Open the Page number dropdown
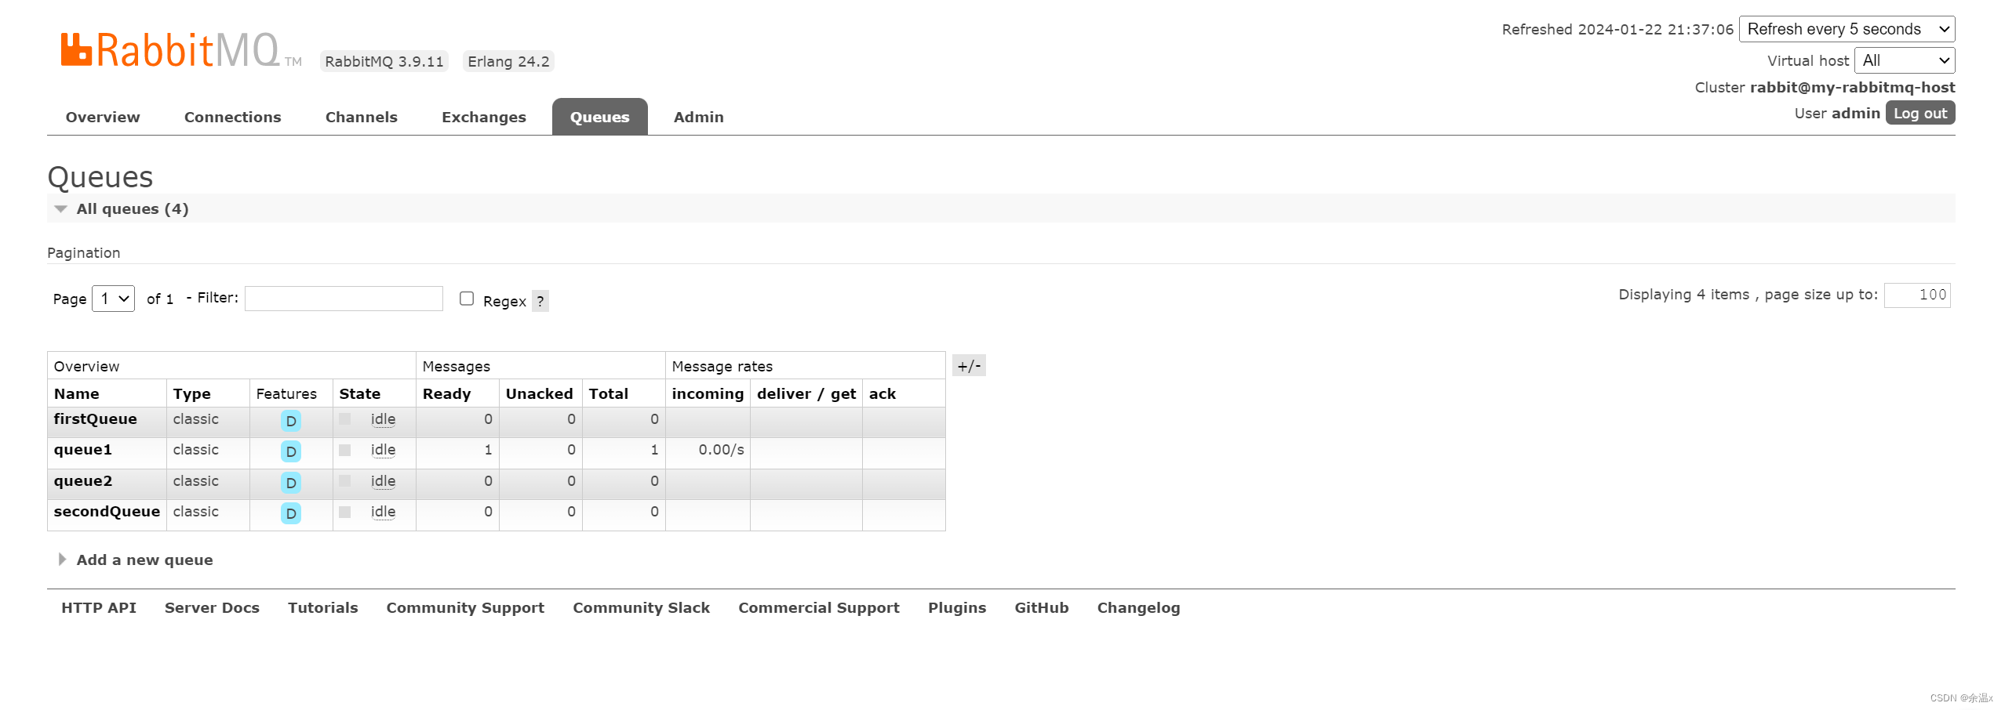The image size is (2005, 710). [114, 299]
